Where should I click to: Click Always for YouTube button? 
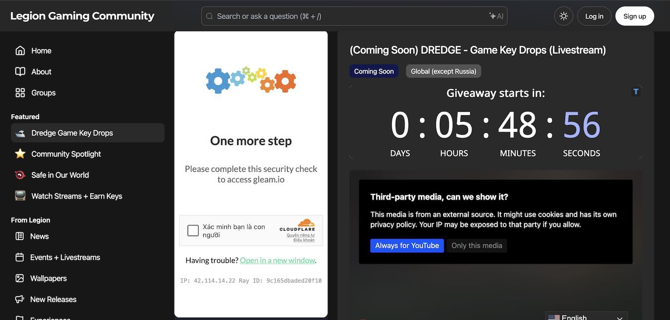point(407,245)
